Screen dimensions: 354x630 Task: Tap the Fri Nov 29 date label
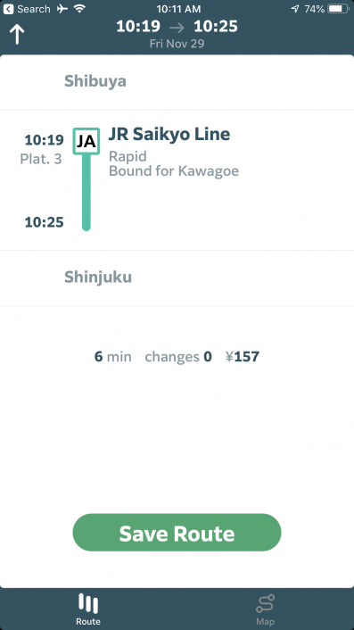click(x=177, y=44)
